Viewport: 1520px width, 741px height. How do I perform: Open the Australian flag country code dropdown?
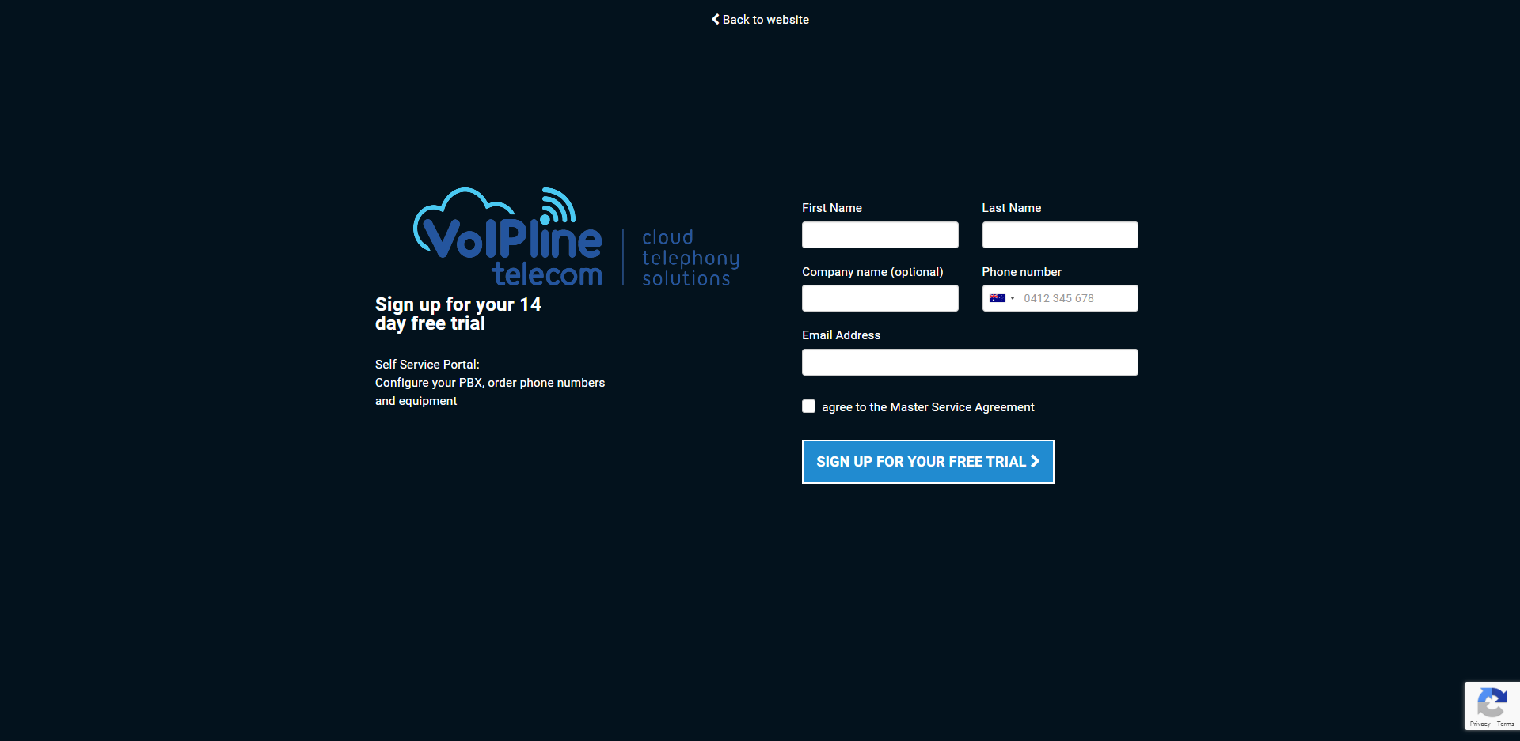[x=1001, y=298]
